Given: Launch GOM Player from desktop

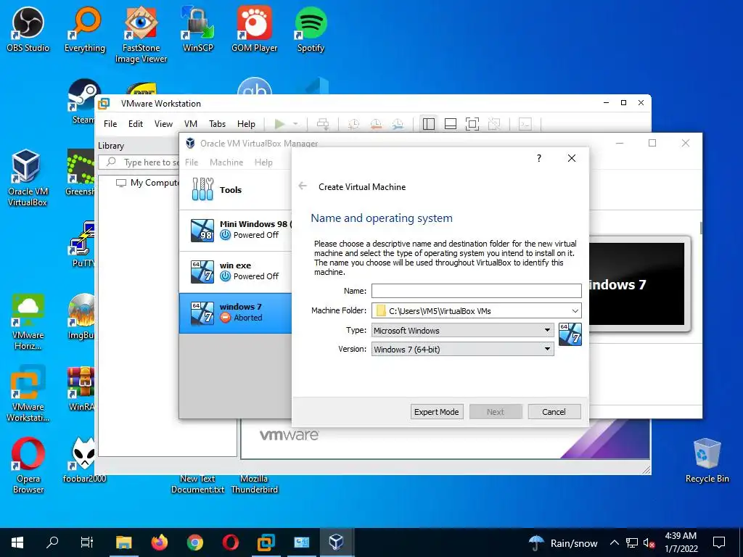Looking at the screenshot, I should pyautogui.click(x=255, y=29).
